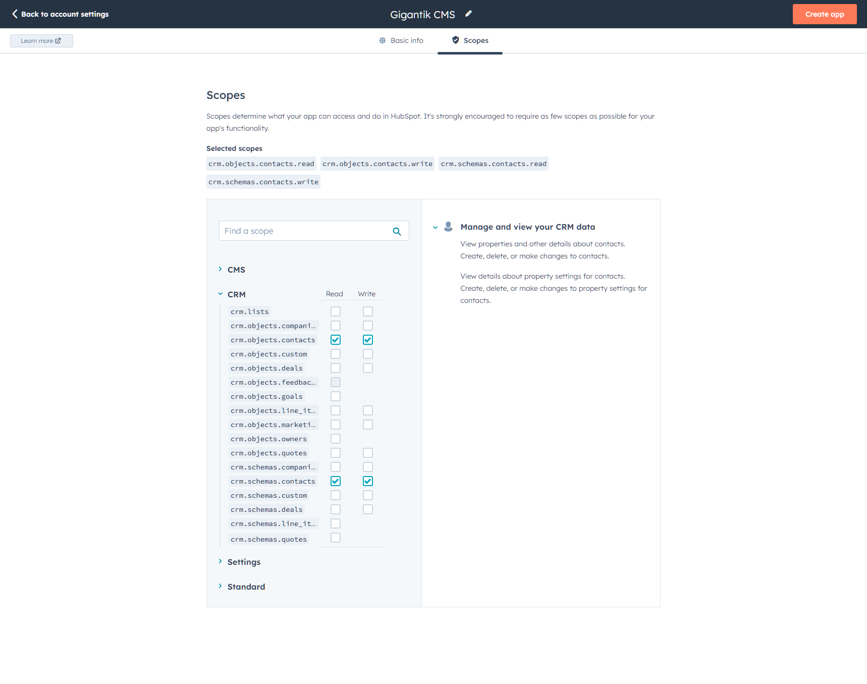Click the person icon beside Manage and view CRM data
This screenshot has width=867, height=684.
pyautogui.click(x=448, y=227)
